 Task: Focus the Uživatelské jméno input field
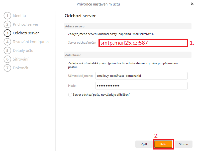pyautogui.click(x=141, y=76)
